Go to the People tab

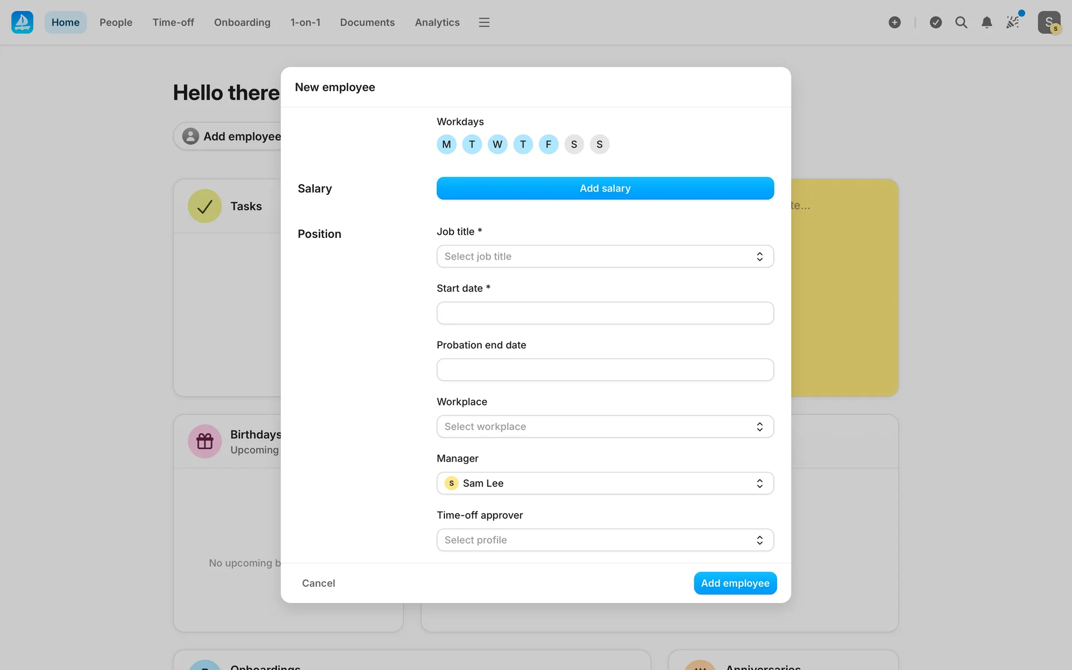[x=116, y=22]
